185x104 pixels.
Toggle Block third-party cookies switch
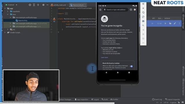(131, 66)
